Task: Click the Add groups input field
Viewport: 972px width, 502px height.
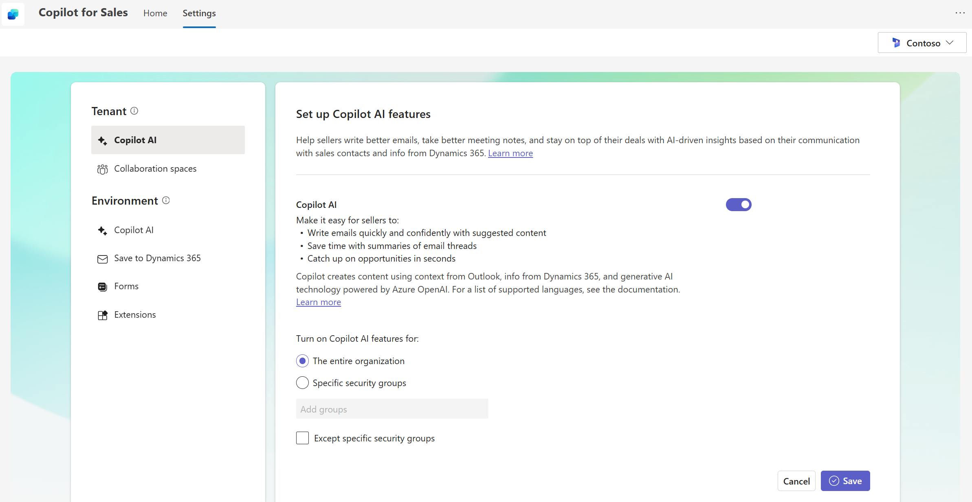Action: [392, 408]
